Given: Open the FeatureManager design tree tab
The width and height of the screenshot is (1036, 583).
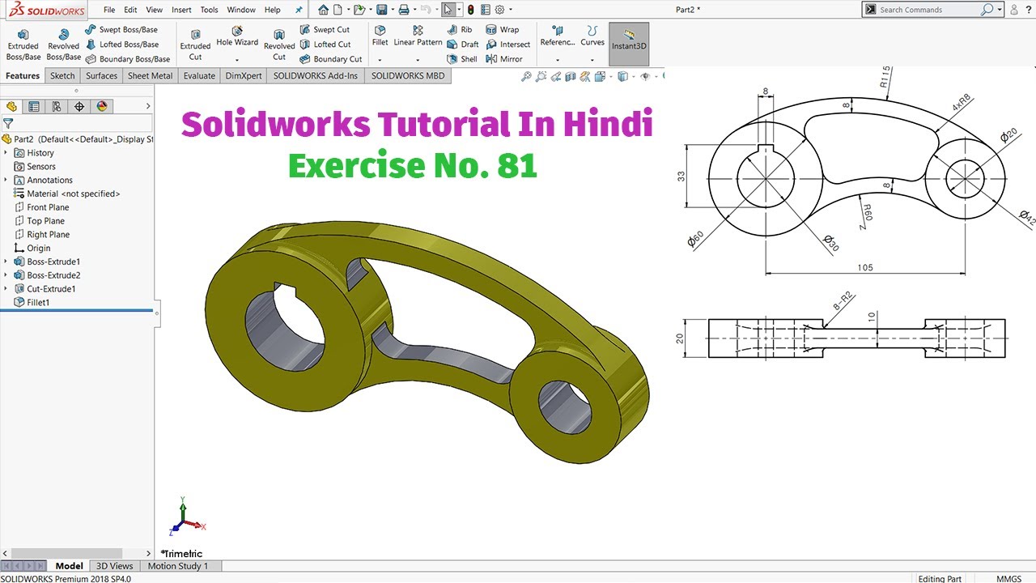Looking at the screenshot, I should tap(11, 106).
